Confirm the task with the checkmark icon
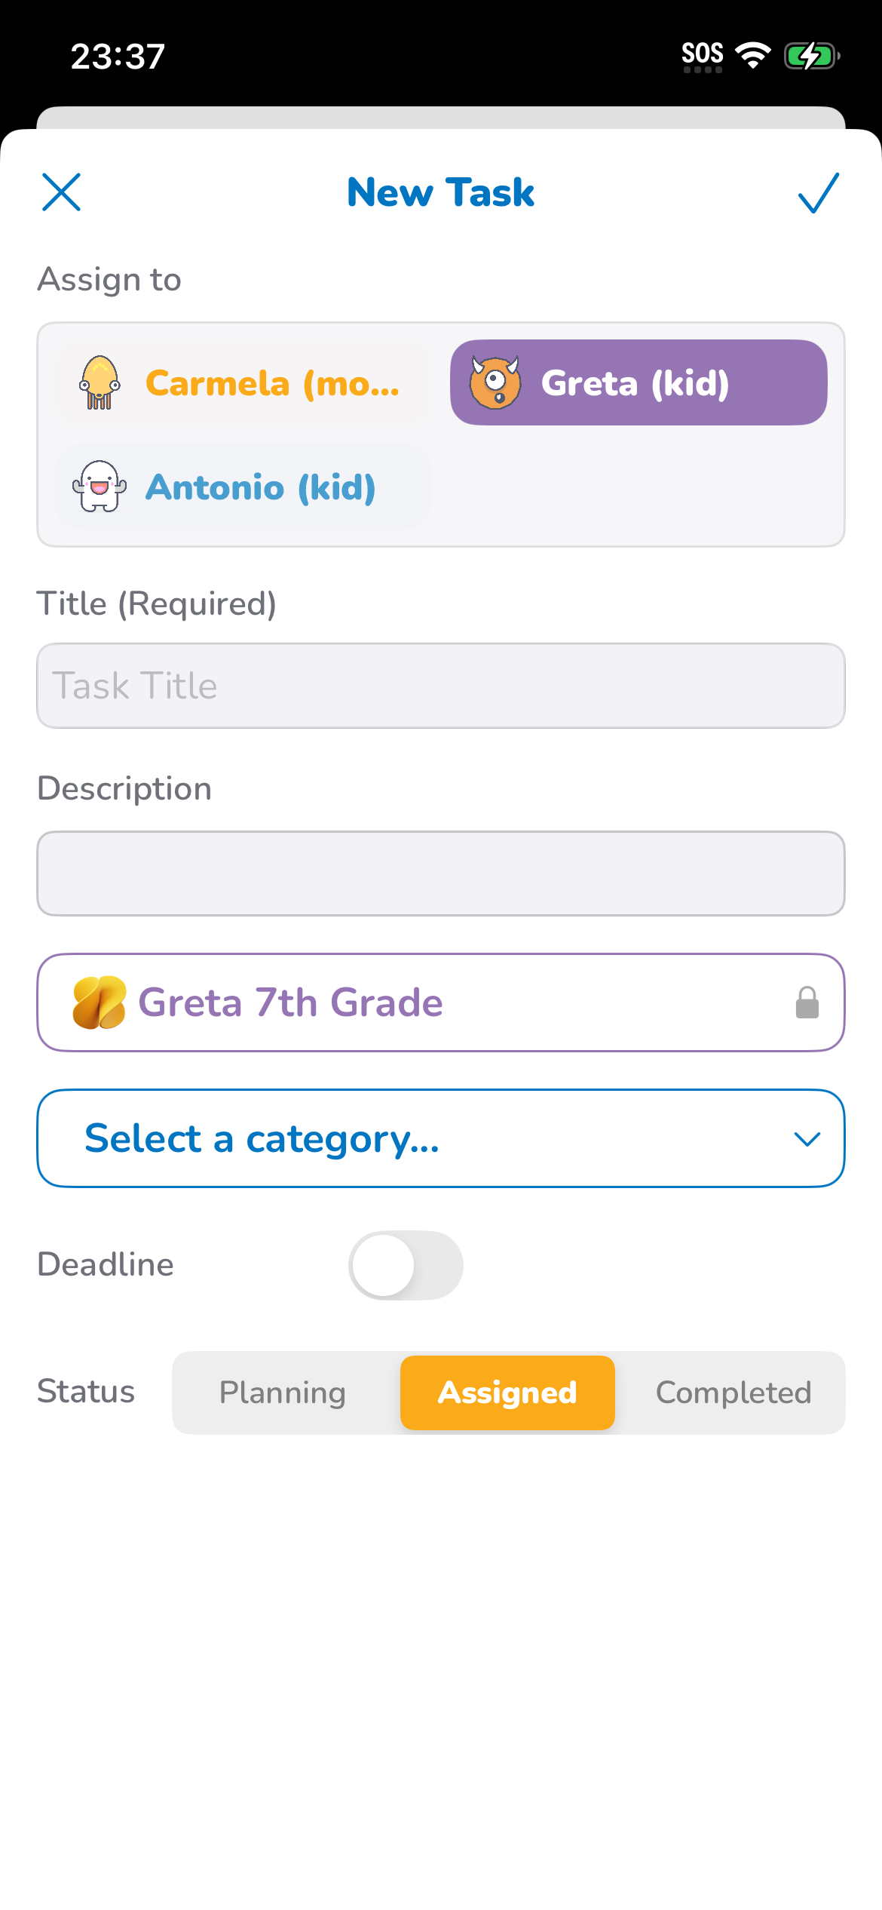 [818, 193]
